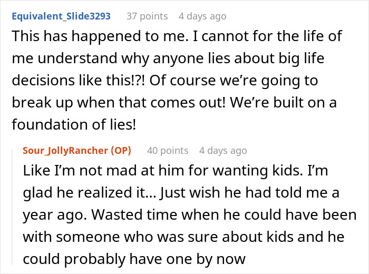
Task: Open Equivalent_Slide3293 user profile
Action: click(x=61, y=16)
